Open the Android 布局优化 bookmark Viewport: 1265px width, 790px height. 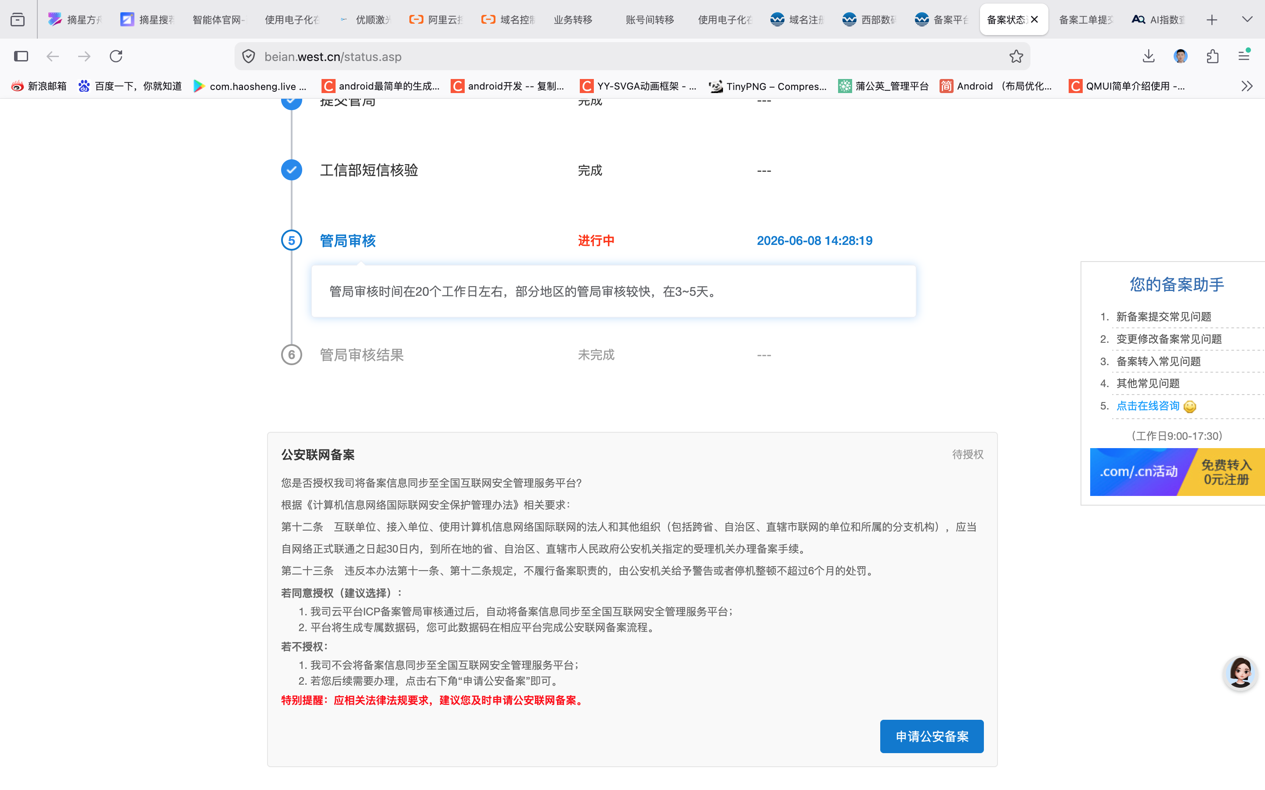coord(996,86)
